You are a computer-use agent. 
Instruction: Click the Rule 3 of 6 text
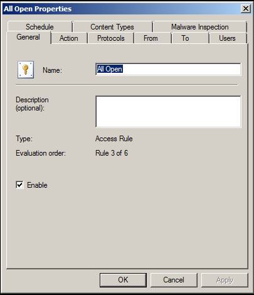coord(112,153)
